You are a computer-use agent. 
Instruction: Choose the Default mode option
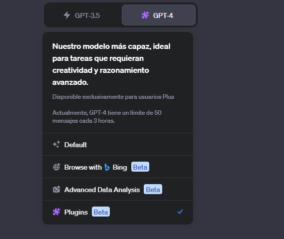click(x=118, y=144)
